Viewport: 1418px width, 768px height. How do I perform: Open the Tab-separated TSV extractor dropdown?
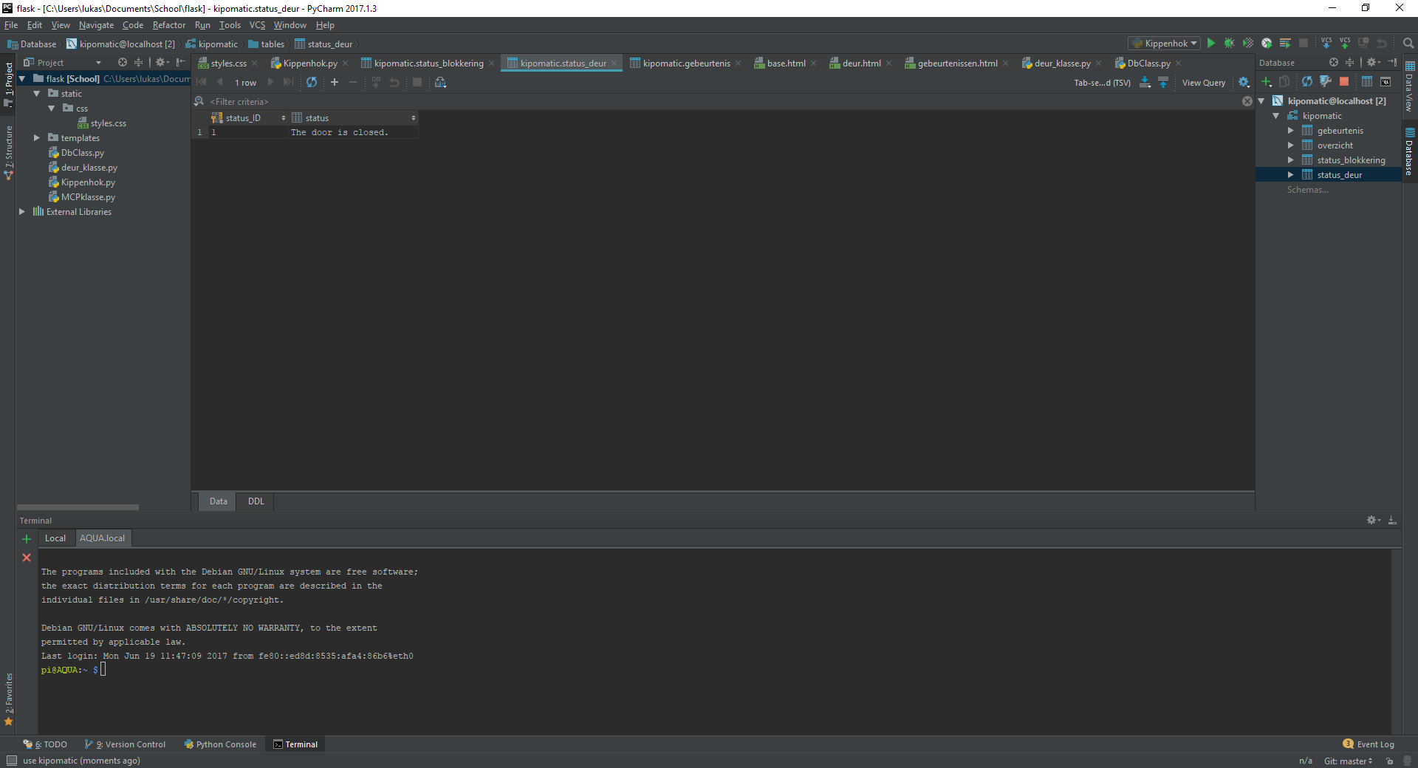click(1102, 83)
